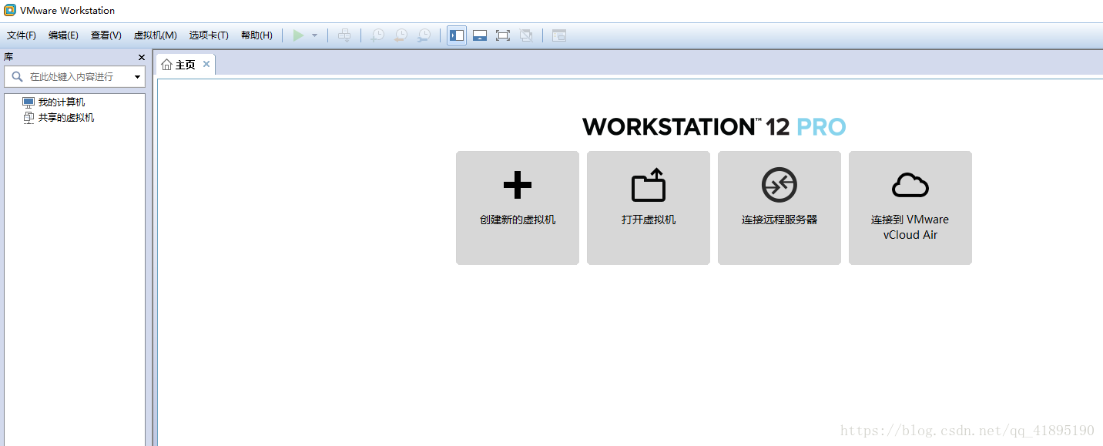The image size is (1103, 446).
Task: Click the green Power On play button
Action: (298, 35)
